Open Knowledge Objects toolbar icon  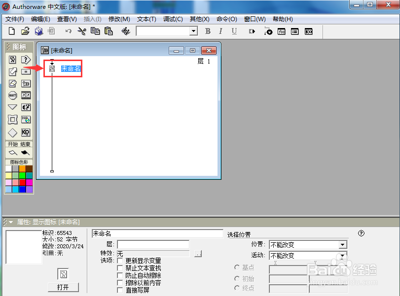click(x=308, y=32)
